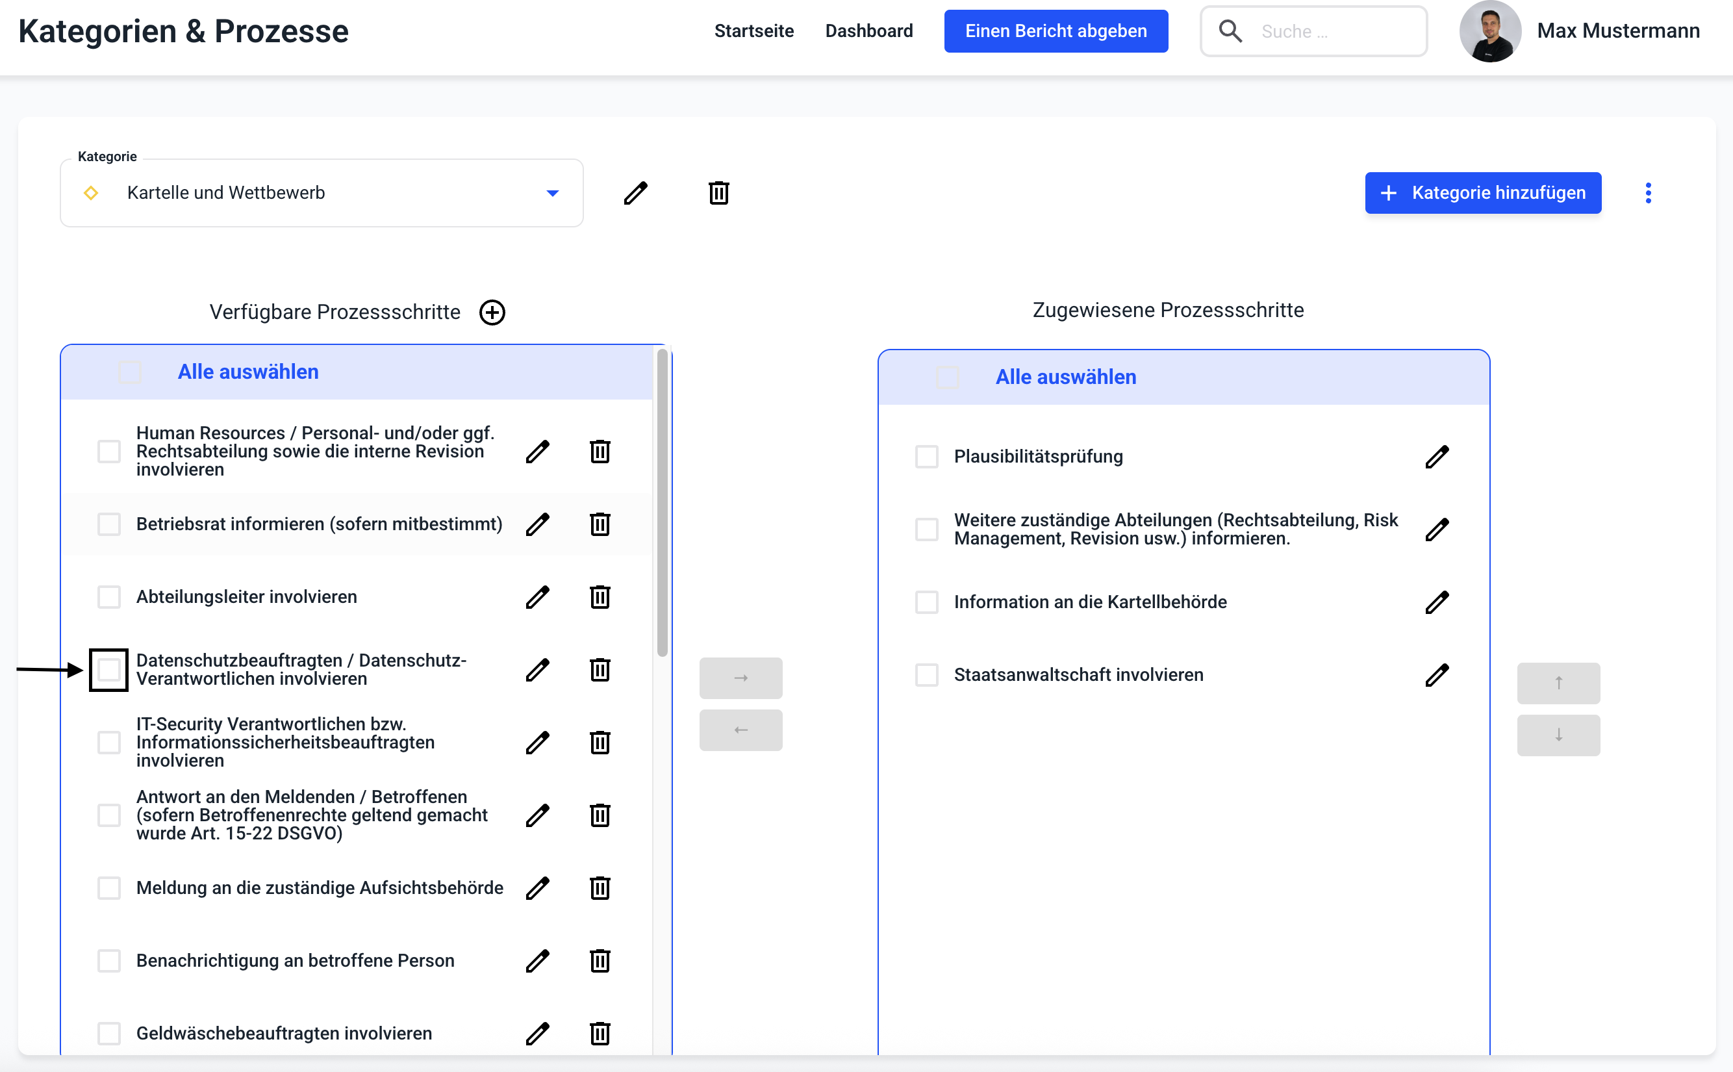Screen dimensions: 1733x1072
Task: Edit the Abteilungsleiter involvieren step
Action: 537,597
